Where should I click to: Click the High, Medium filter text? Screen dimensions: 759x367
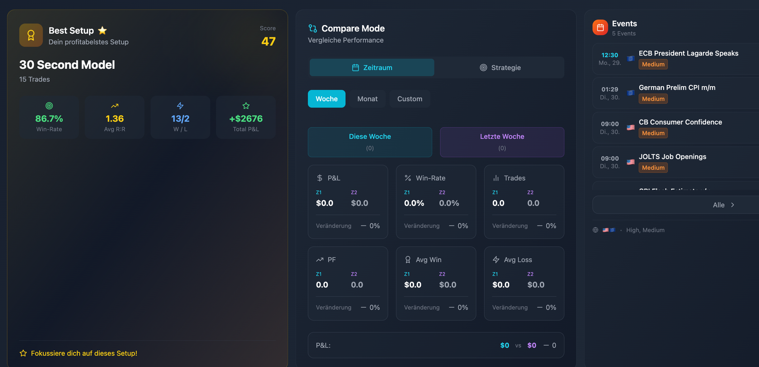(645, 230)
